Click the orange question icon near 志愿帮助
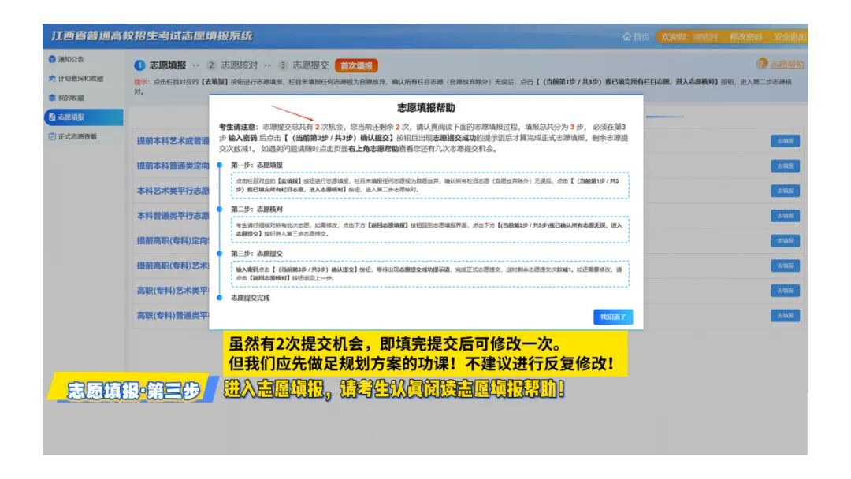This screenshot has height=479, width=851. [762, 63]
